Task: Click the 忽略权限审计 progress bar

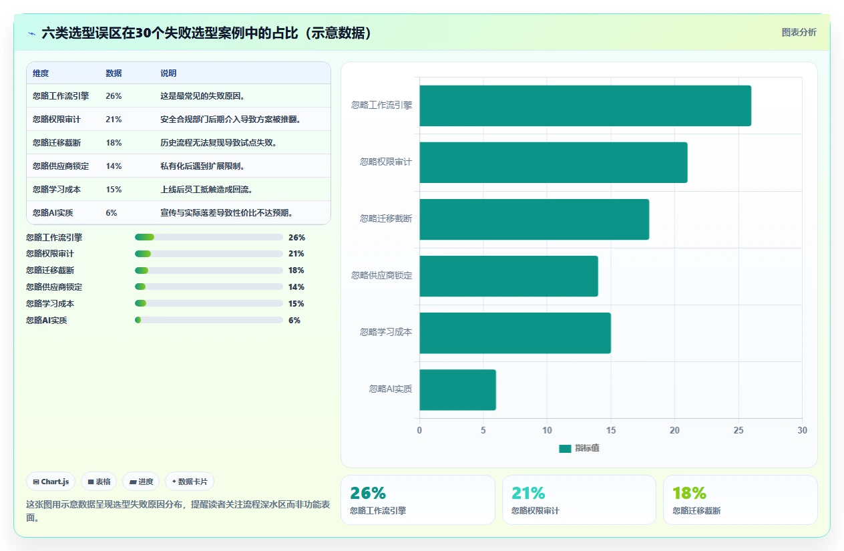Action: [x=209, y=254]
